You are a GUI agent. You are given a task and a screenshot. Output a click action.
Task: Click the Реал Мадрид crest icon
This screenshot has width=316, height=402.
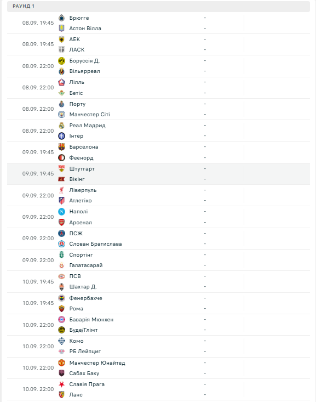point(61,126)
